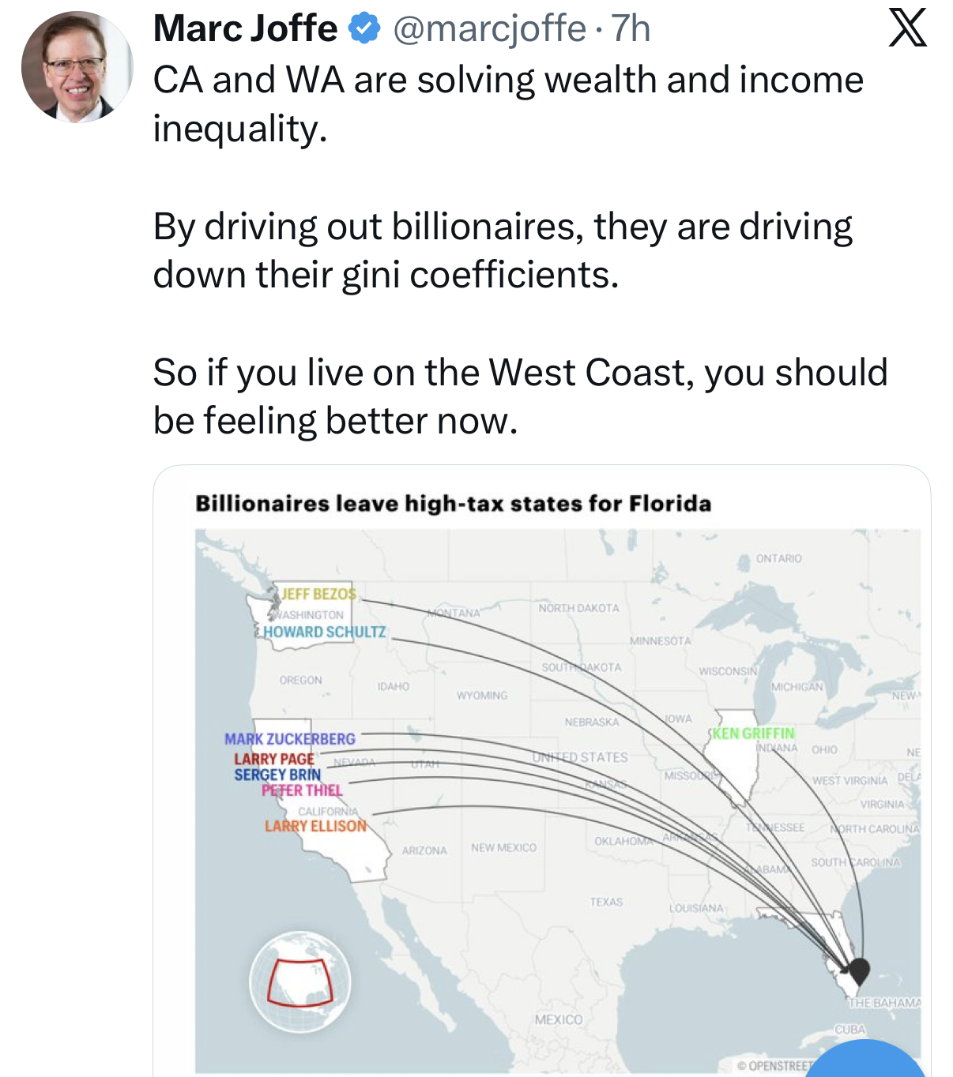Select the Peter Thiel label

tap(302, 790)
